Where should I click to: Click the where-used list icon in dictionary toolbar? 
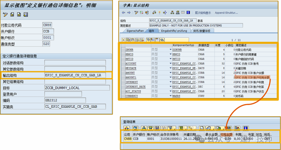(x=165, y=13)
